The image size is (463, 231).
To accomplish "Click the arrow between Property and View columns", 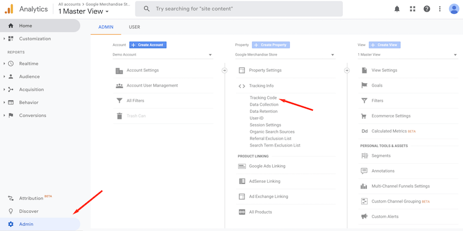I will click(347, 71).
